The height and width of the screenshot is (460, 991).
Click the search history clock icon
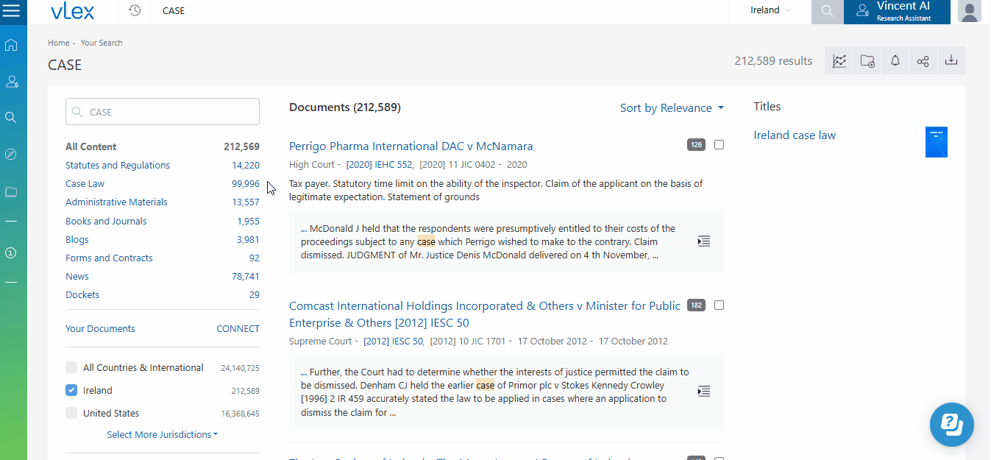(x=134, y=10)
